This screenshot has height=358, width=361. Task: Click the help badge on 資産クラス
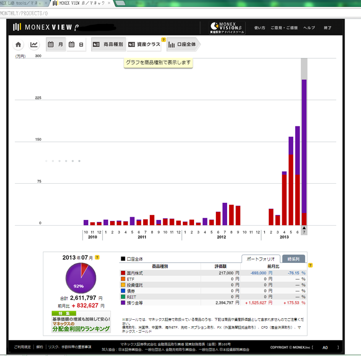pos(163,40)
